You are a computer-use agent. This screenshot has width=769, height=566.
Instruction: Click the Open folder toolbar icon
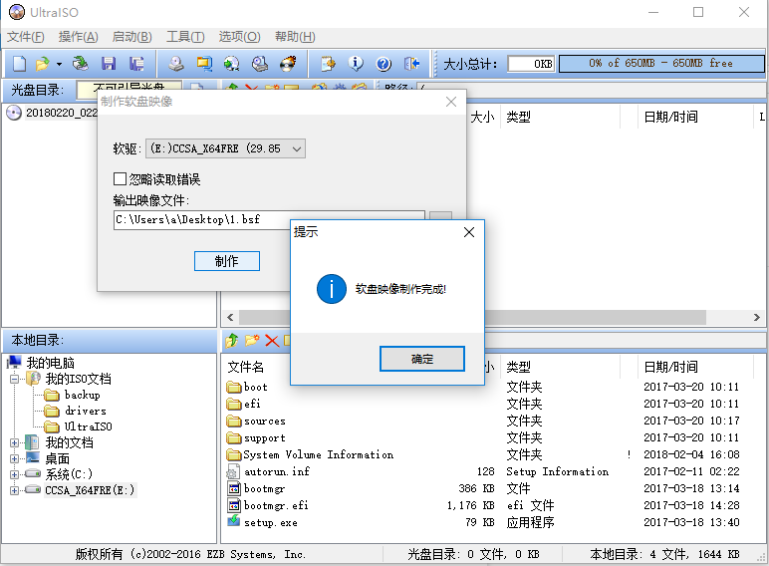[43, 64]
